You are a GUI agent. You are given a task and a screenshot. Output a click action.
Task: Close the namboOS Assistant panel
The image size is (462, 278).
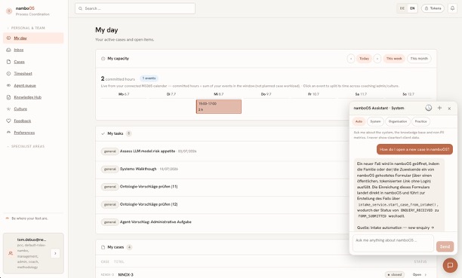pyautogui.click(x=449, y=108)
